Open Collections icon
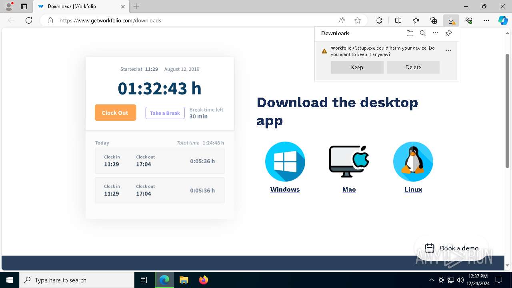This screenshot has width=512, height=288. [434, 20]
